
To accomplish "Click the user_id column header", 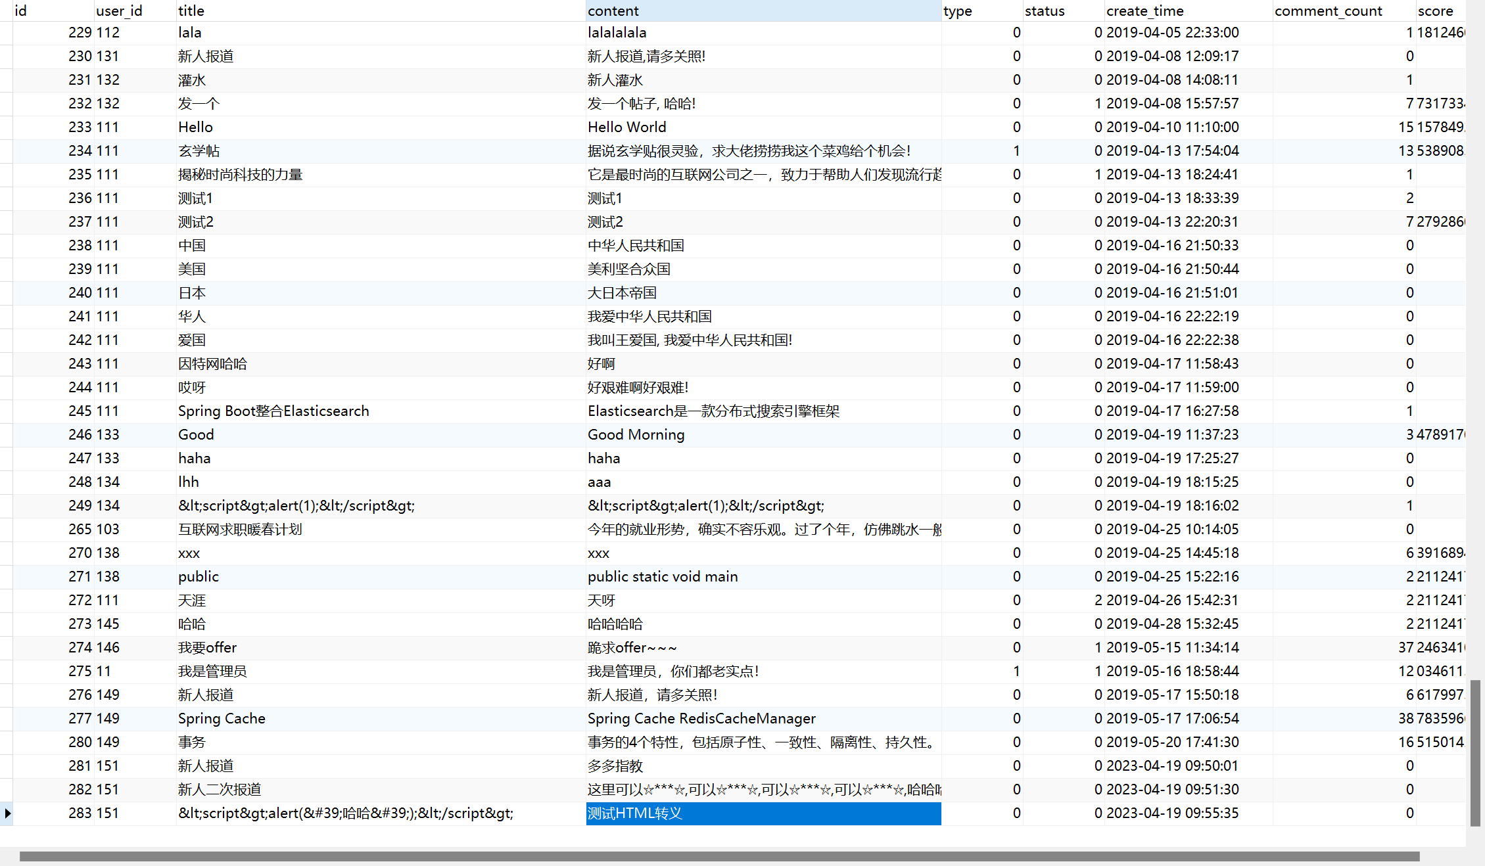I will (x=135, y=11).
